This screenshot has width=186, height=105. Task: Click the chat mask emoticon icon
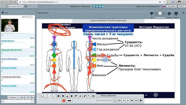(x=30, y=97)
